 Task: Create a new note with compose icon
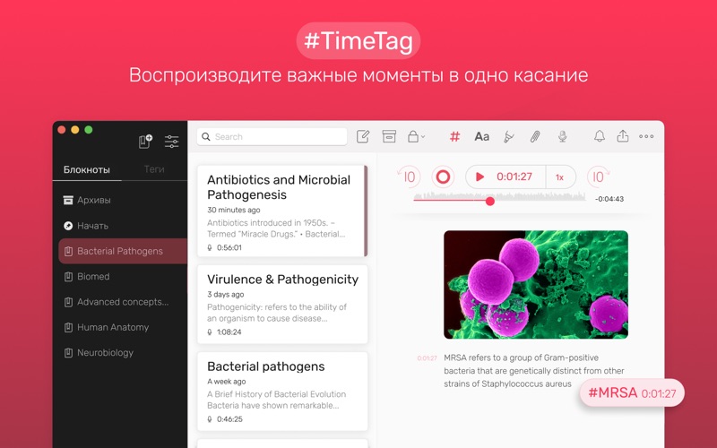(x=363, y=136)
